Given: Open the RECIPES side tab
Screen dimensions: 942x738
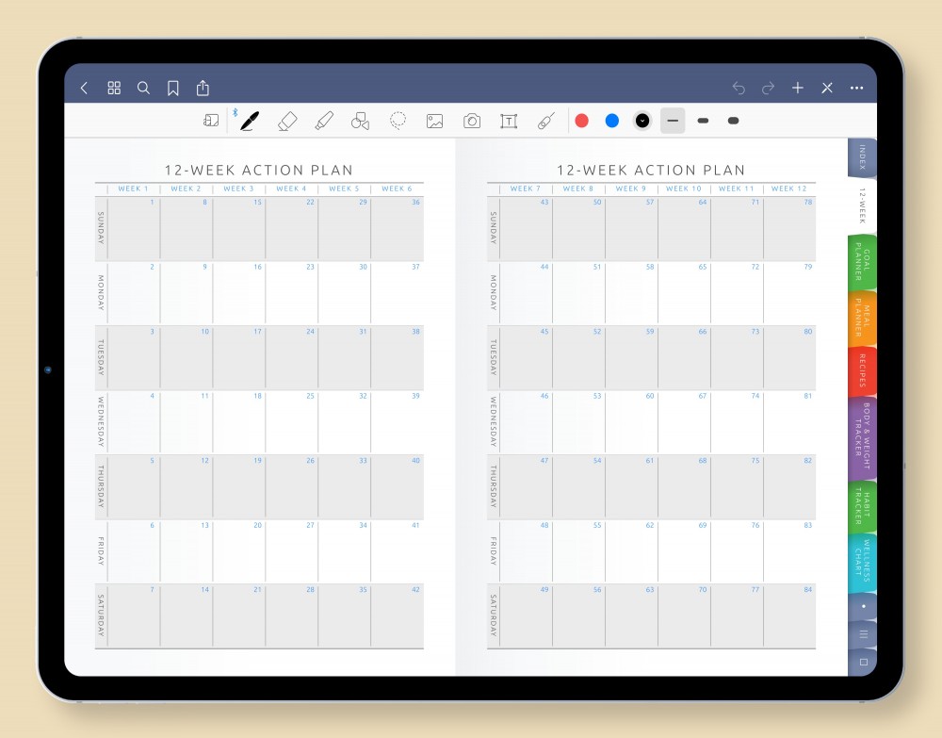Looking at the screenshot, I should (x=862, y=370).
